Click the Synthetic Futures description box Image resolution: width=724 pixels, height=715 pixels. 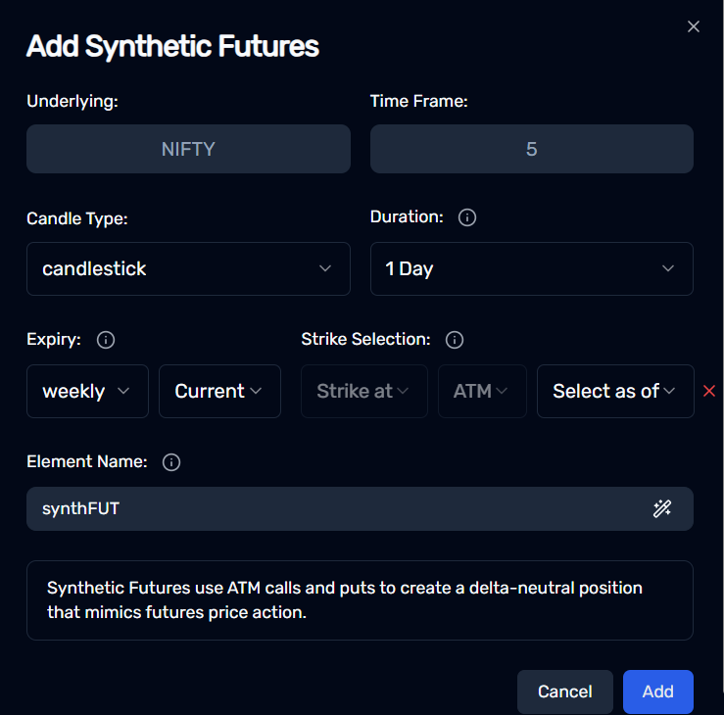tap(360, 600)
